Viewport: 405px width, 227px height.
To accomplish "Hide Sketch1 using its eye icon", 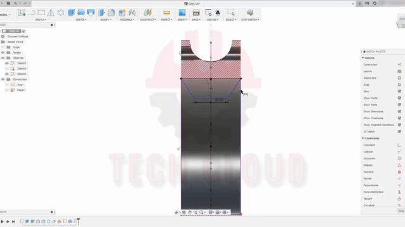I will coord(7,63).
